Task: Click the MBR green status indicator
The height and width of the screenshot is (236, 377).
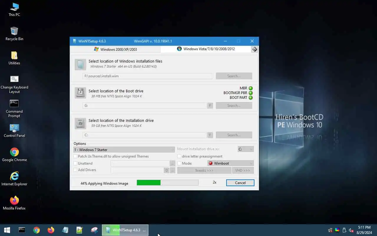Action: tap(251, 88)
